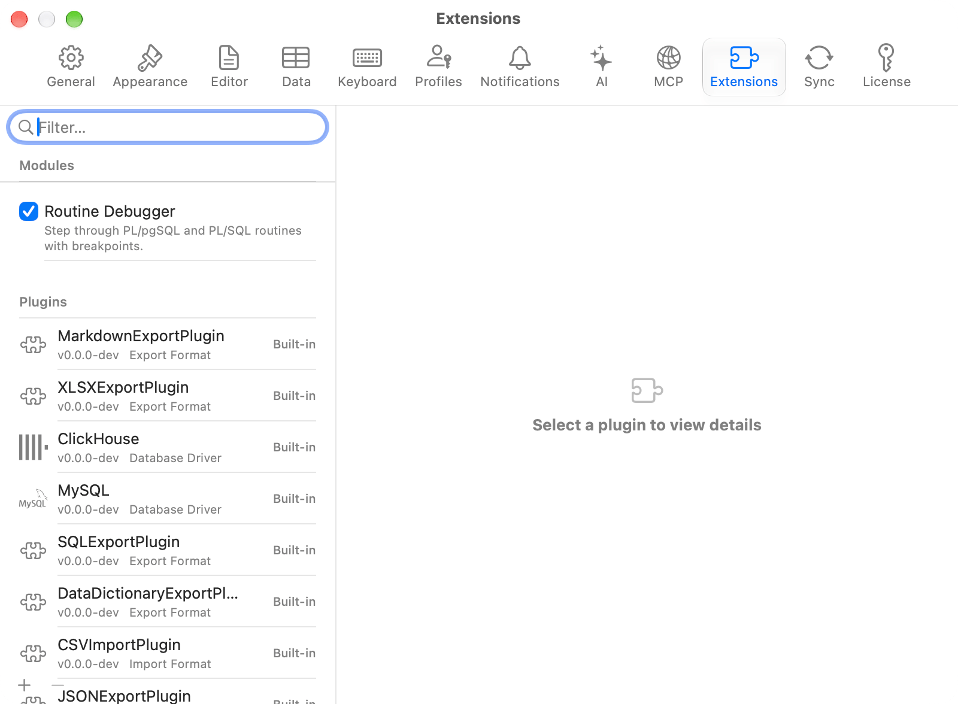This screenshot has height=704, width=958.
Task: Select the MySQL plugin name
Action: 83,490
